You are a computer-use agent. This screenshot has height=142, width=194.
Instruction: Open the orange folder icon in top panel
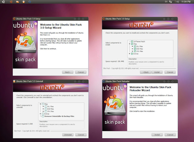[18, 2]
